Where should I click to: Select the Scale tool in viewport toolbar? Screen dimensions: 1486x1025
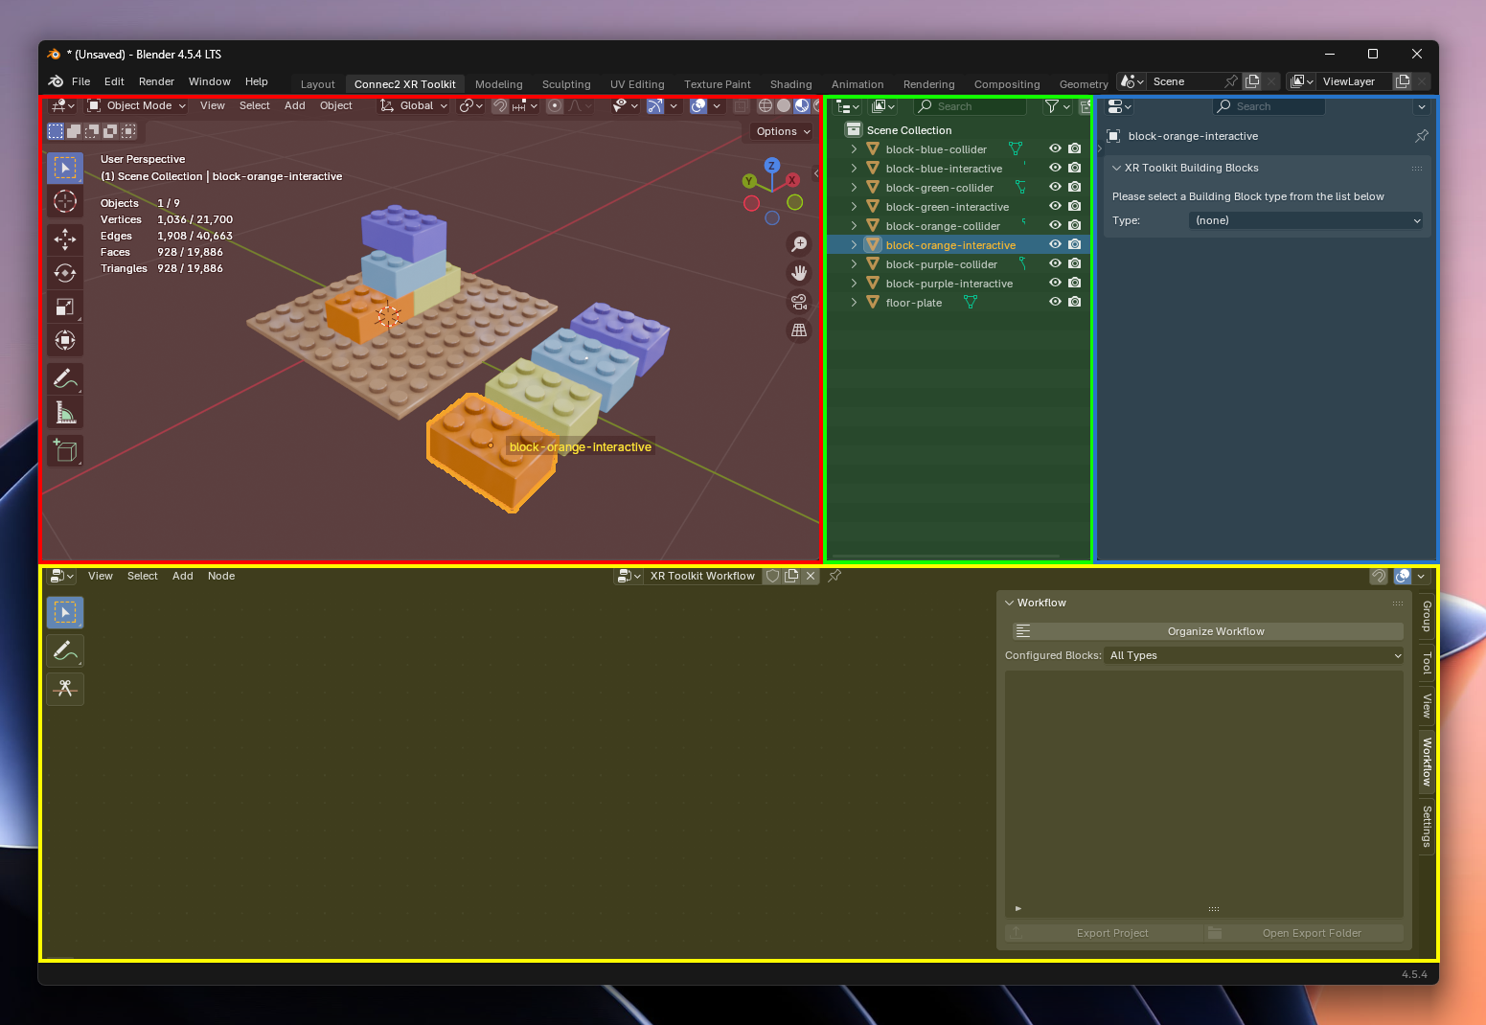(x=65, y=307)
